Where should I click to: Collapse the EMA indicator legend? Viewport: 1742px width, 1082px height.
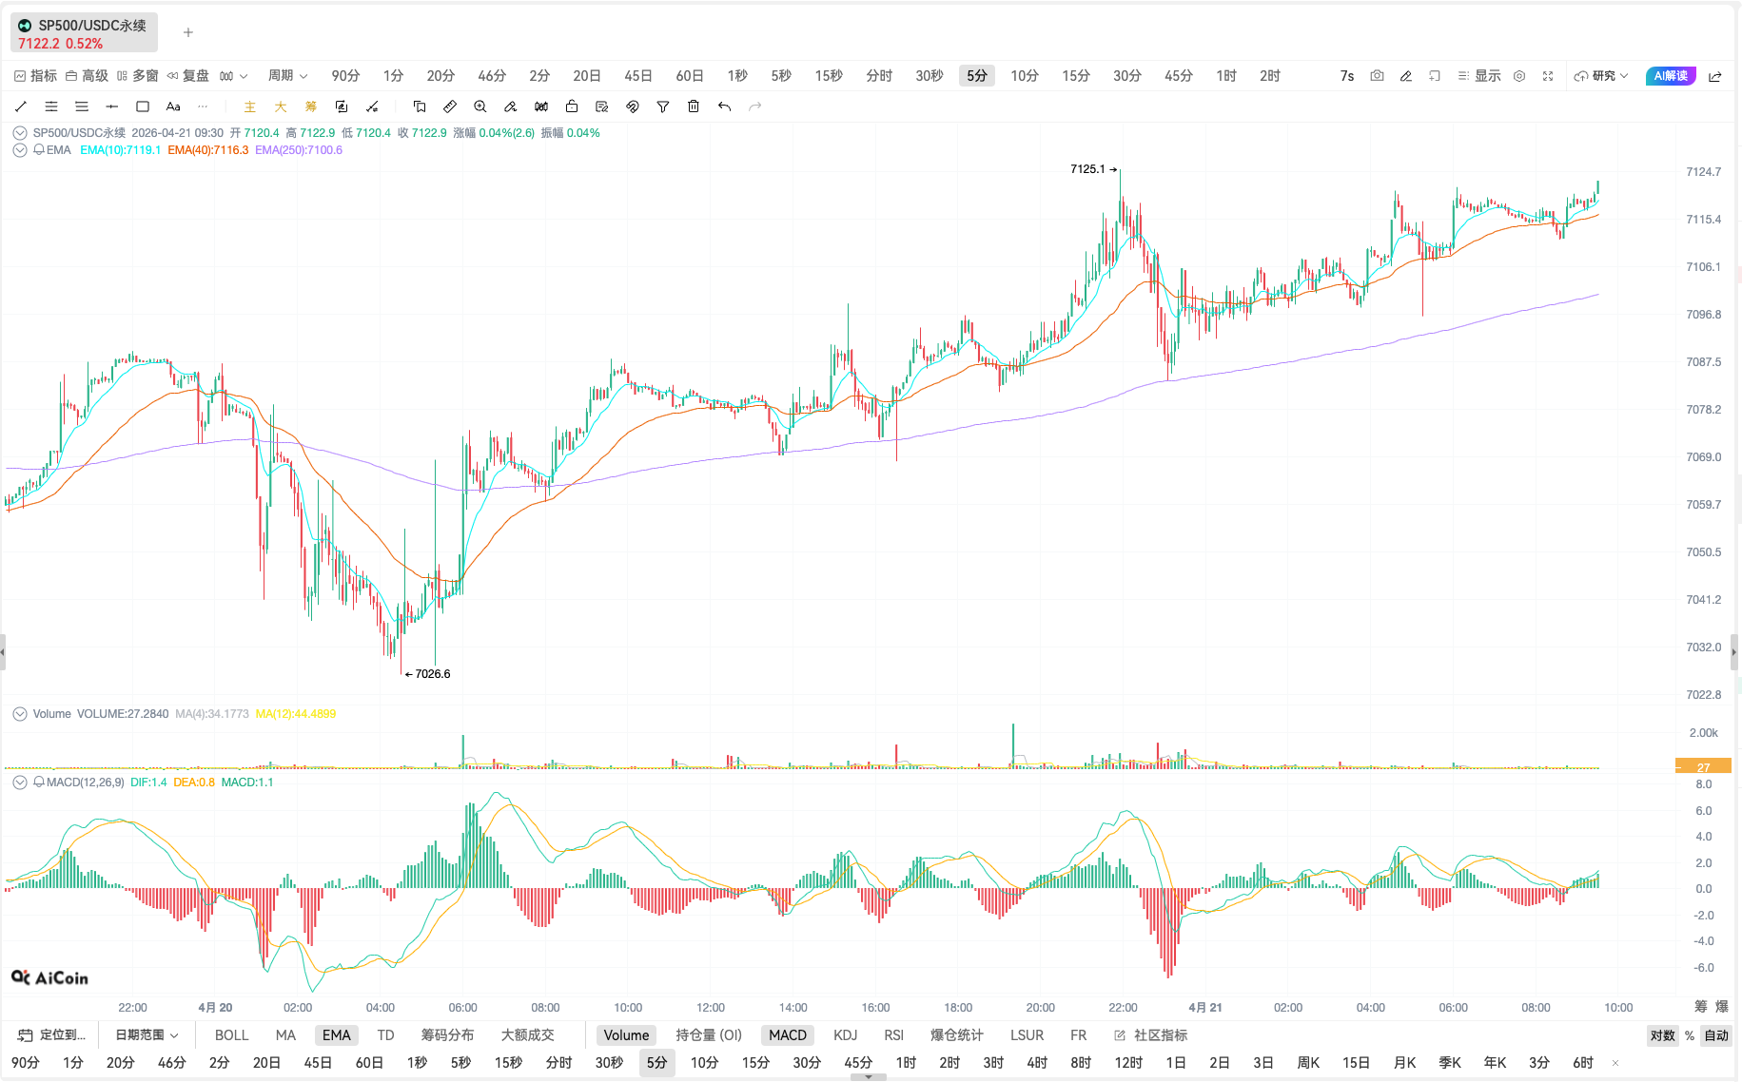[x=19, y=150]
